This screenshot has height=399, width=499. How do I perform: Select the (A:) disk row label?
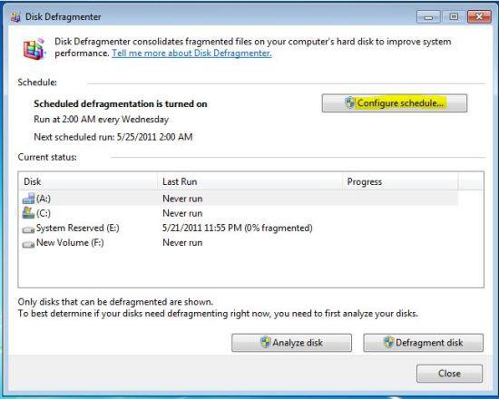tap(44, 199)
